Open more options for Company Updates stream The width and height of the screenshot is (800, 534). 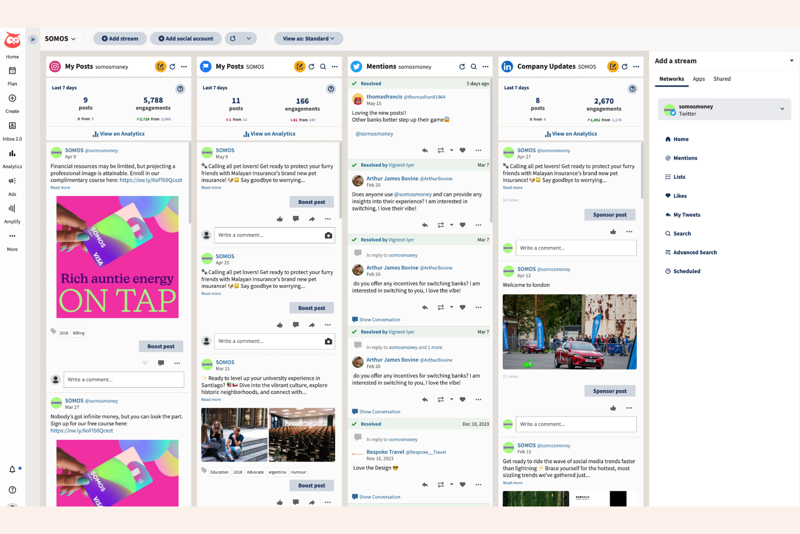click(x=636, y=67)
